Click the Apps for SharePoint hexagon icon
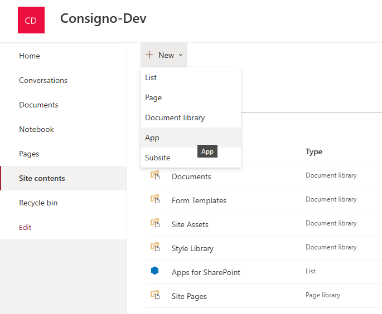Image resolution: width=382 pixels, height=314 pixels. click(154, 271)
